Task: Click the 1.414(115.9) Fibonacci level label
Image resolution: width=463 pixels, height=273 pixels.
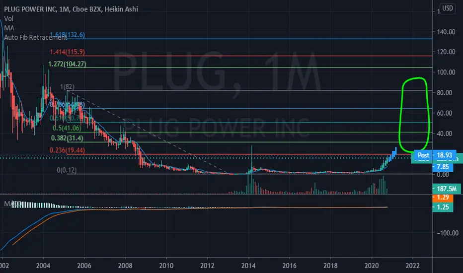Action: [x=68, y=52]
